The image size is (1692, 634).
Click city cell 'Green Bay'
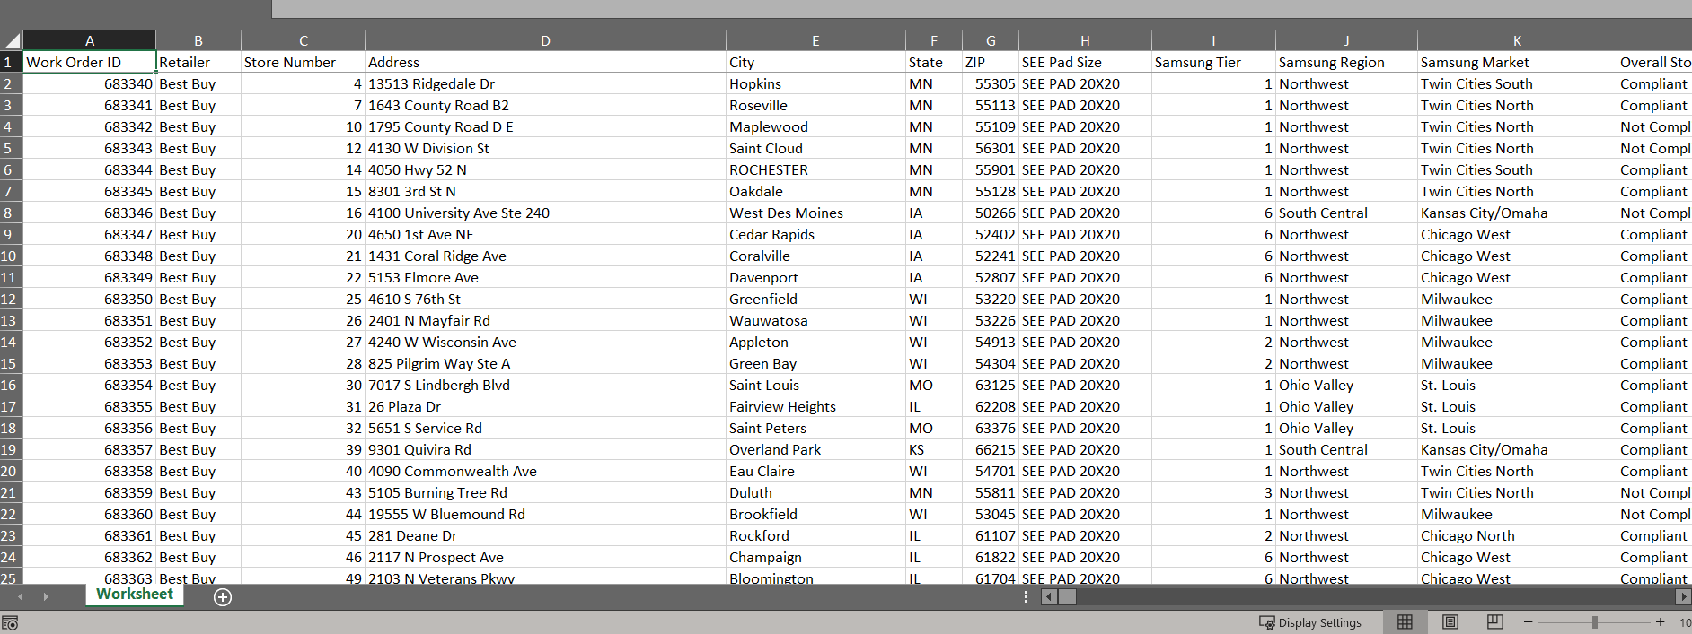pos(815,363)
